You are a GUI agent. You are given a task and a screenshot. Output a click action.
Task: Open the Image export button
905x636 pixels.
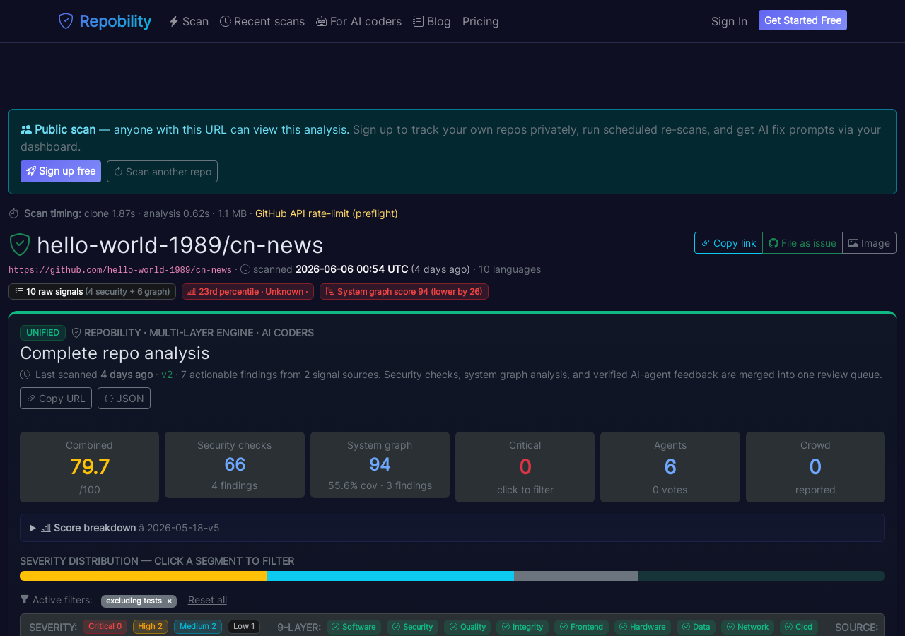pos(869,242)
